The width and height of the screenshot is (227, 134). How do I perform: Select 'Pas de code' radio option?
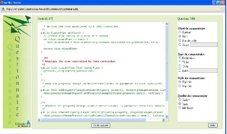[x=180, y=40]
